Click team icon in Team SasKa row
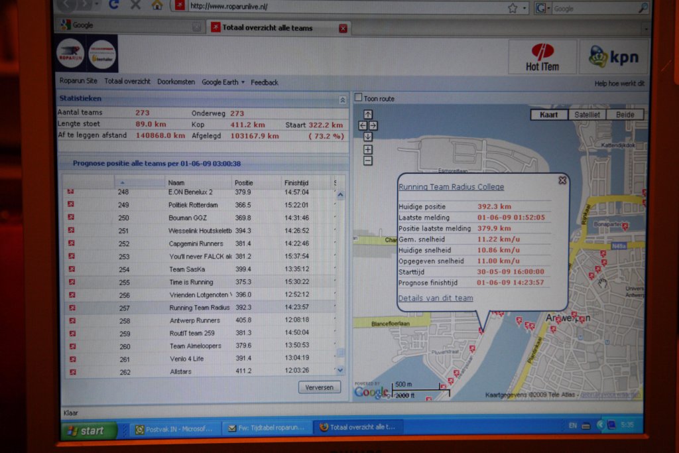Screen dimensions: 679x453 72,269
